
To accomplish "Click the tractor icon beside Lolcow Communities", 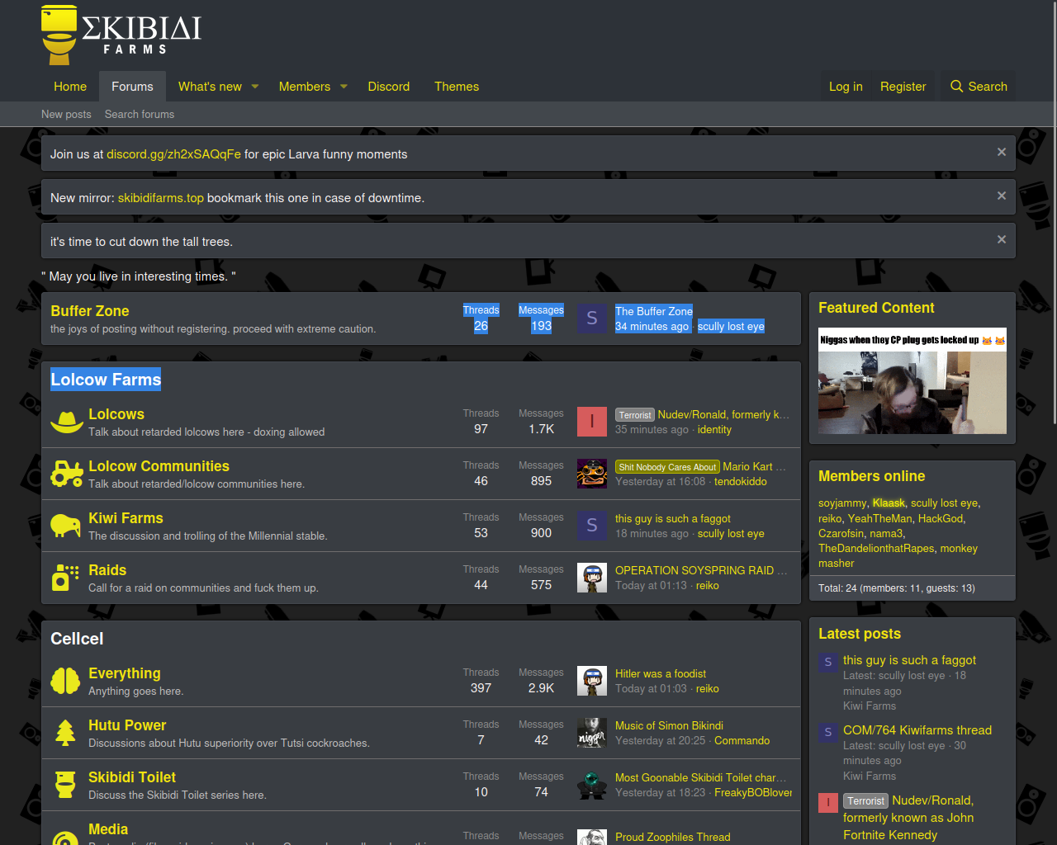I will [66, 474].
